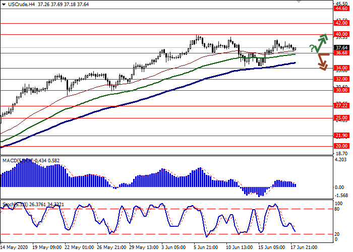Screen dimensions: 353x252
Task: Click the current price label 37.64
Action: pyautogui.click(x=341, y=49)
